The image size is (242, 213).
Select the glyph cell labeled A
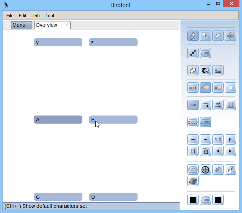(58, 120)
